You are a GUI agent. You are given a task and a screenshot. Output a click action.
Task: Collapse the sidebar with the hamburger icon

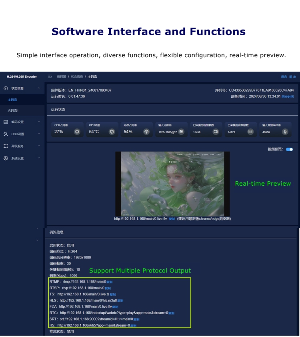click(50, 76)
